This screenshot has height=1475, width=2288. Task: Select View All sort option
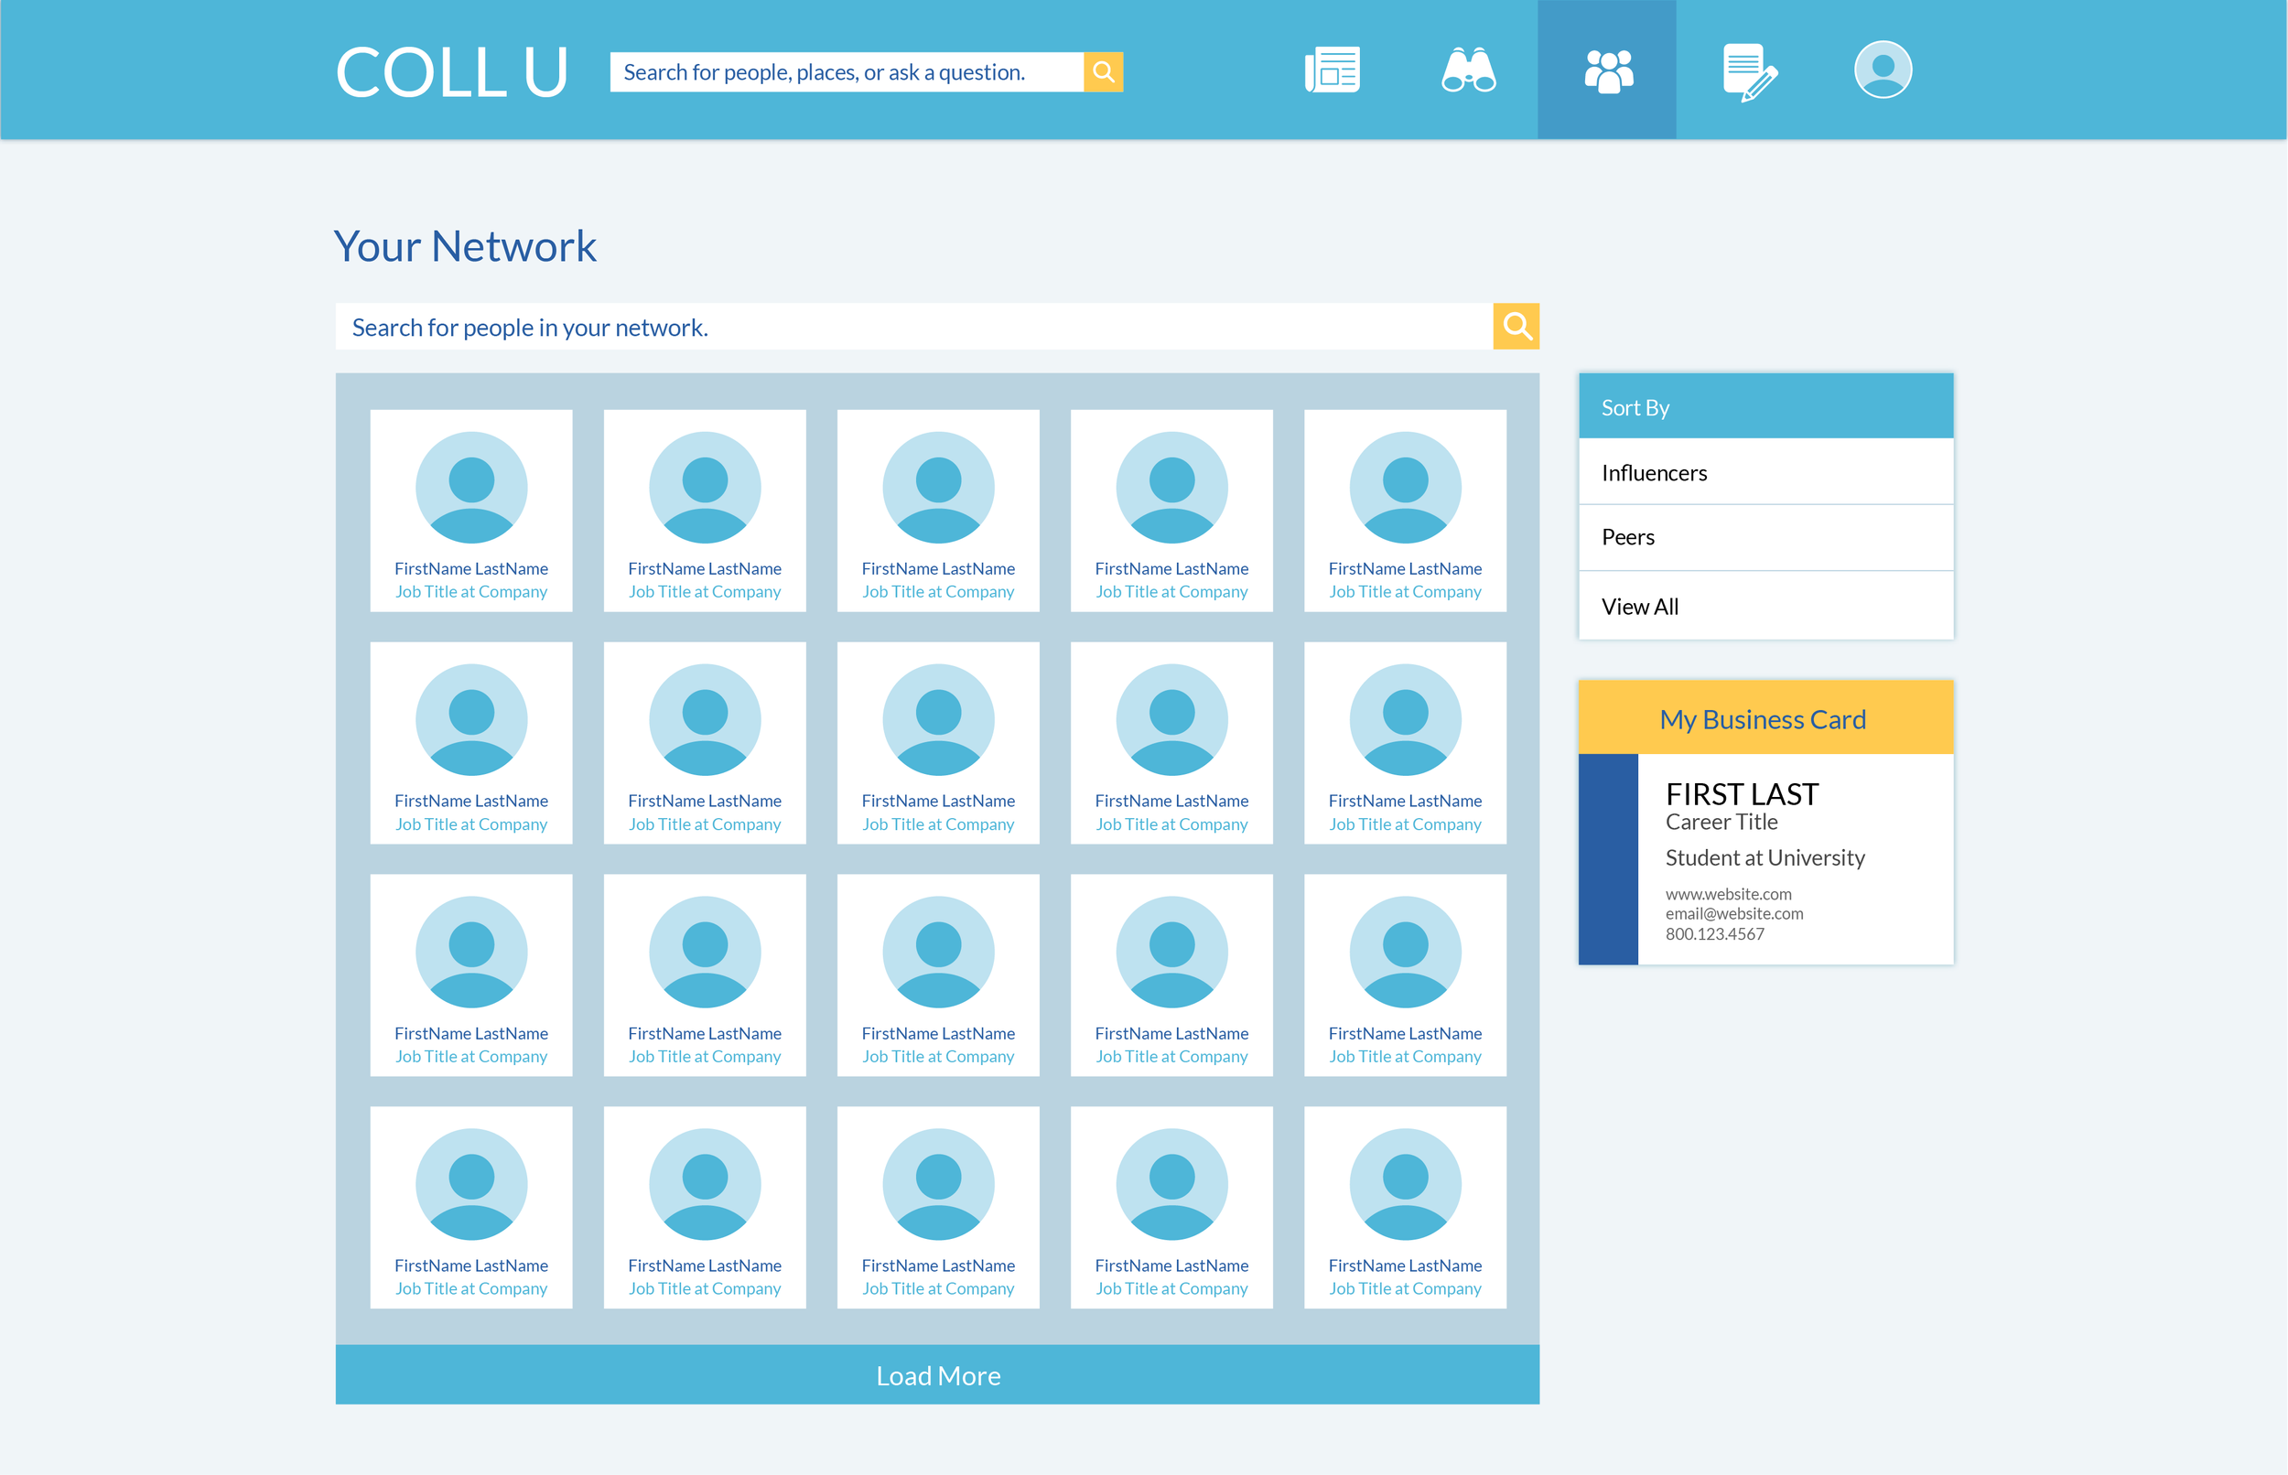coord(1765,607)
